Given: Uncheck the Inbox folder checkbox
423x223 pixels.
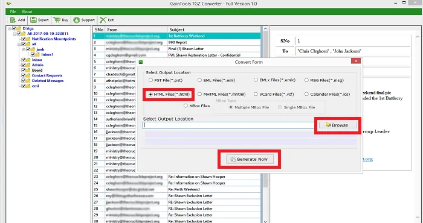Looking at the screenshot, I should (x=24, y=60).
